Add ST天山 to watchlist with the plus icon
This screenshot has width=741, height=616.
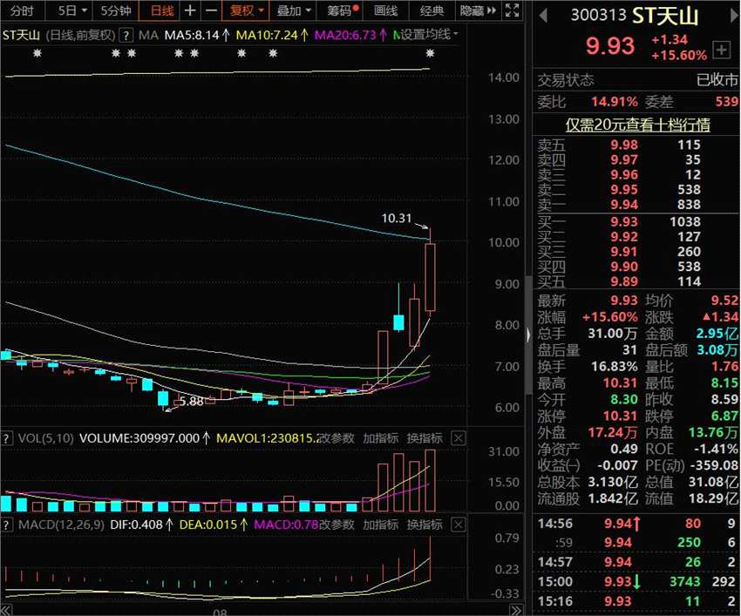click(722, 50)
